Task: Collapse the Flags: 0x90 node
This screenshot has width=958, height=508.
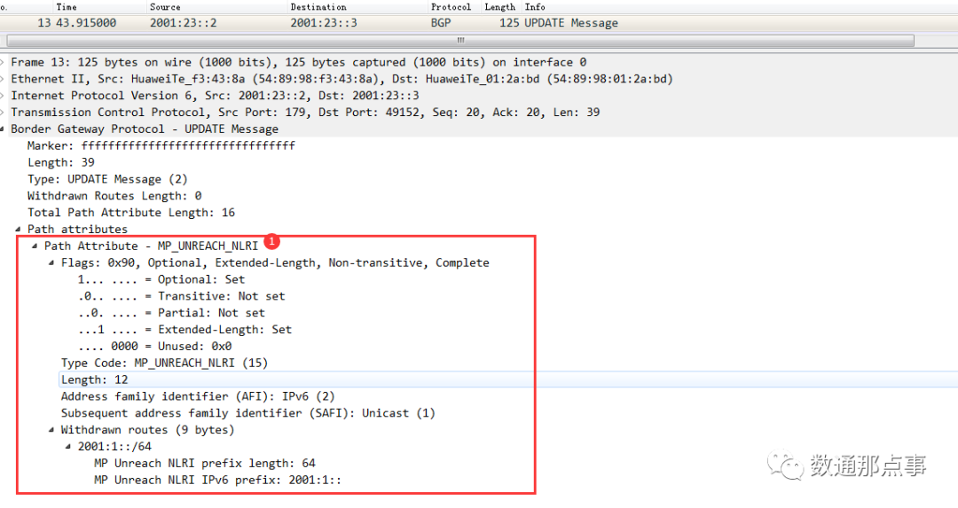Action: point(51,262)
